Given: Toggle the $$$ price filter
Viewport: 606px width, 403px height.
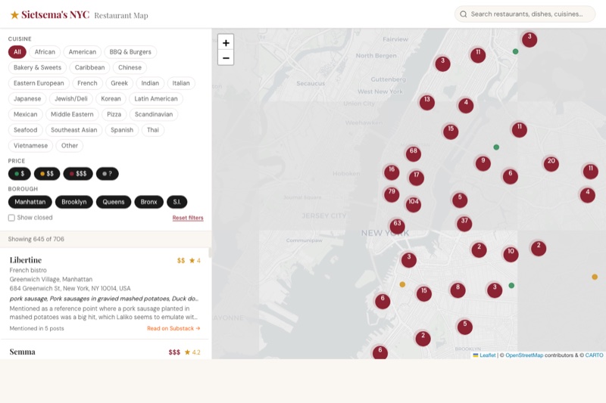Looking at the screenshot, I should pos(78,174).
